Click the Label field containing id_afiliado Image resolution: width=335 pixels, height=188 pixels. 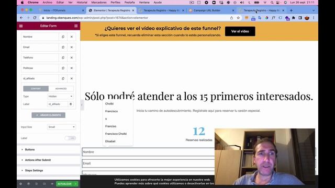58,104
